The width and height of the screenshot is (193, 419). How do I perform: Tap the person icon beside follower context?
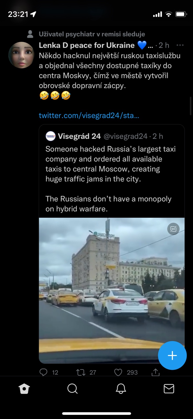click(x=30, y=34)
